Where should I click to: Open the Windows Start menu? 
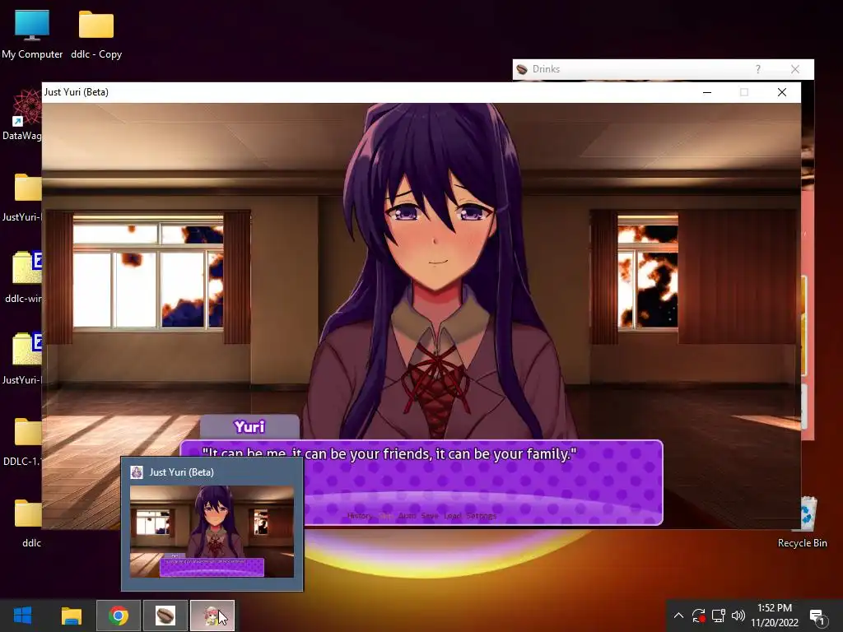pyautogui.click(x=22, y=616)
